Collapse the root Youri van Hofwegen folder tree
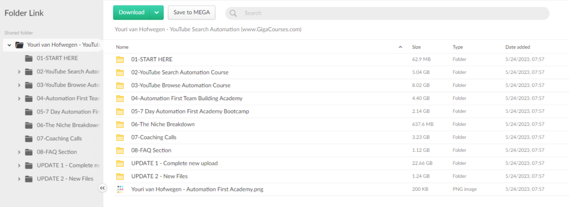 [9, 45]
